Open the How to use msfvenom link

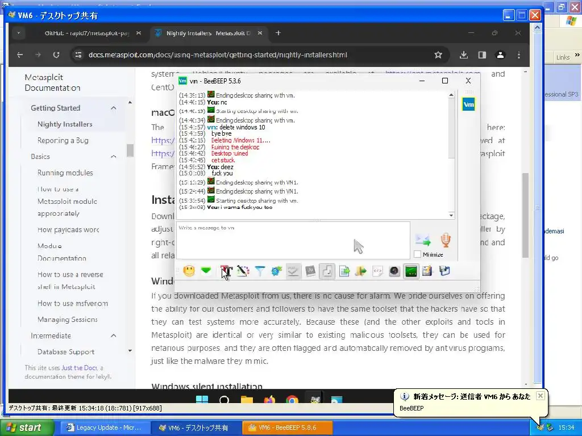73,303
